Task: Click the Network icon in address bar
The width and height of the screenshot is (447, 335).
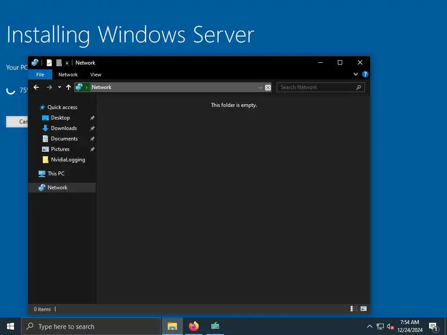Action: [79, 87]
